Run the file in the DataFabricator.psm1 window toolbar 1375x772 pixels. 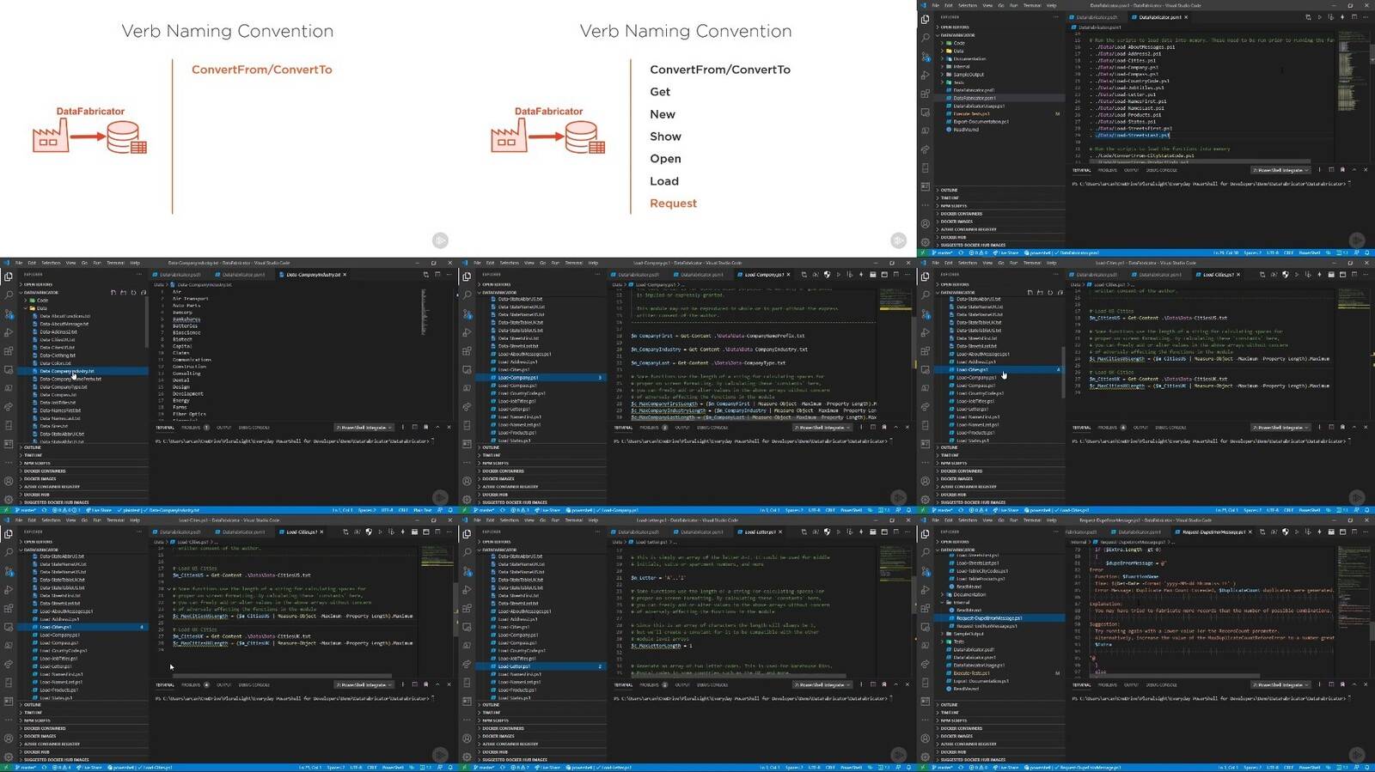pos(1320,17)
